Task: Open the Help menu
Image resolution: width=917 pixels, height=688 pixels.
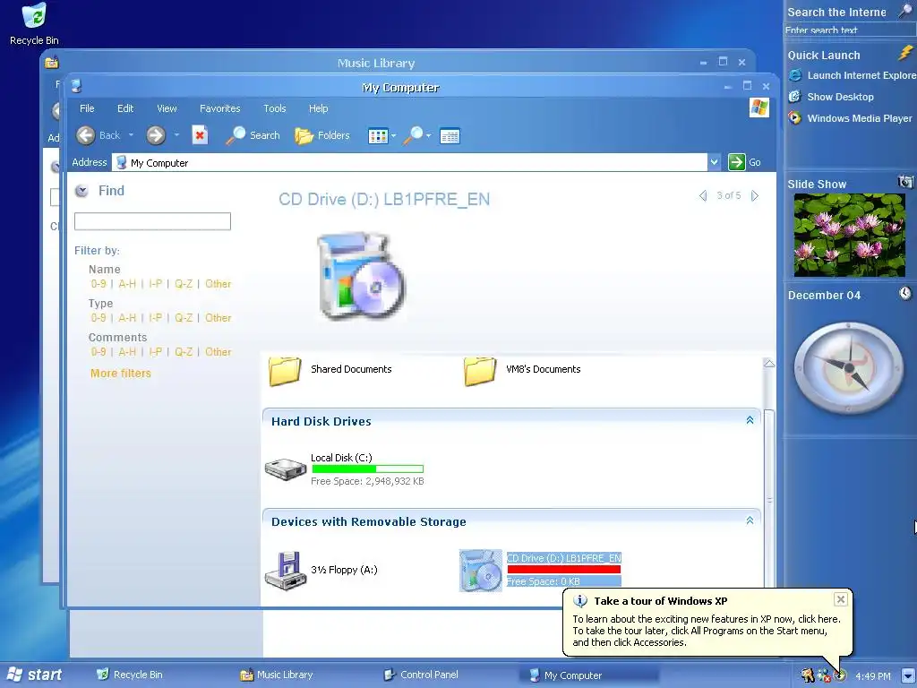Action: 318,108
